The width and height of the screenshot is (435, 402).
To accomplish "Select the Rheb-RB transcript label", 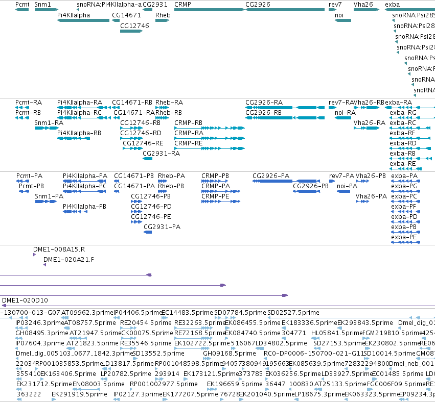I will (x=169, y=113).
